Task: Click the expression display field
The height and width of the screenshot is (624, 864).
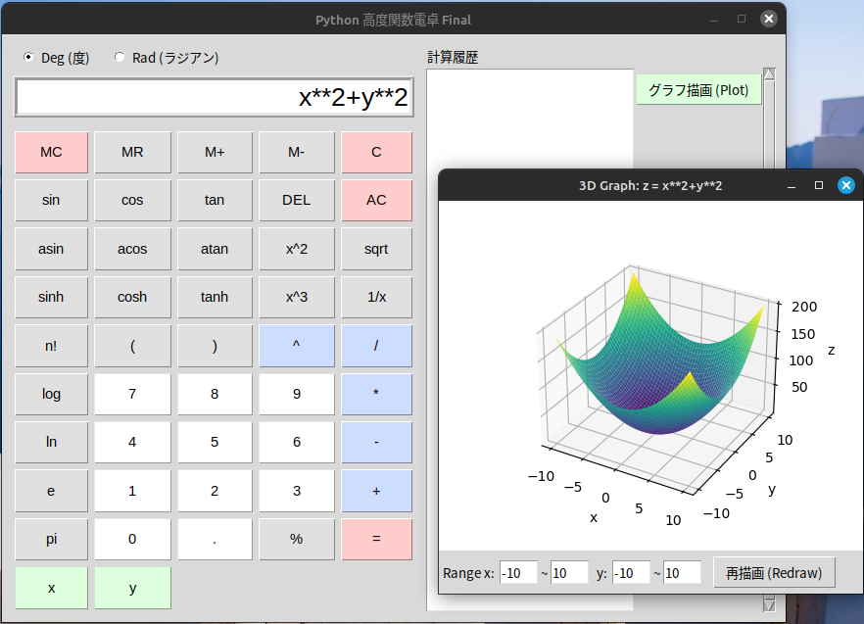Action: click(x=214, y=98)
